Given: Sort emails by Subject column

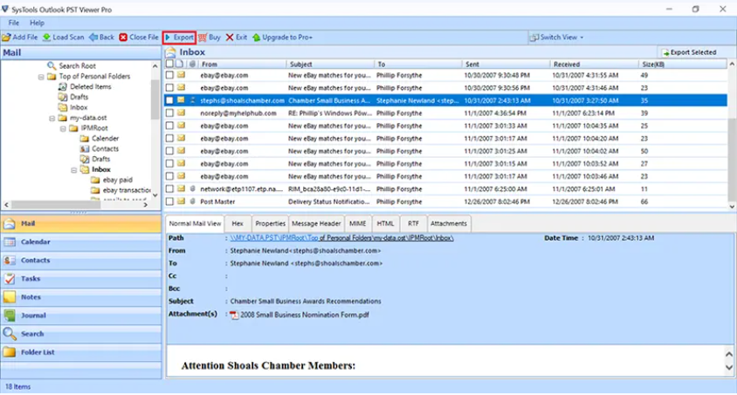Looking at the screenshot, I should coord(329,65).
